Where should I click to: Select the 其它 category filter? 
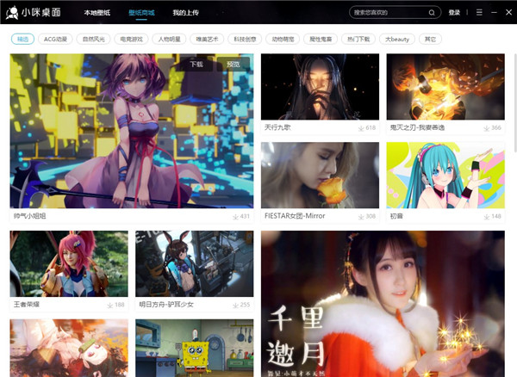click(430, 40)
